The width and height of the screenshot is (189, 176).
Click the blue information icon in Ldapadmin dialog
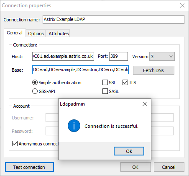(74, 126)
